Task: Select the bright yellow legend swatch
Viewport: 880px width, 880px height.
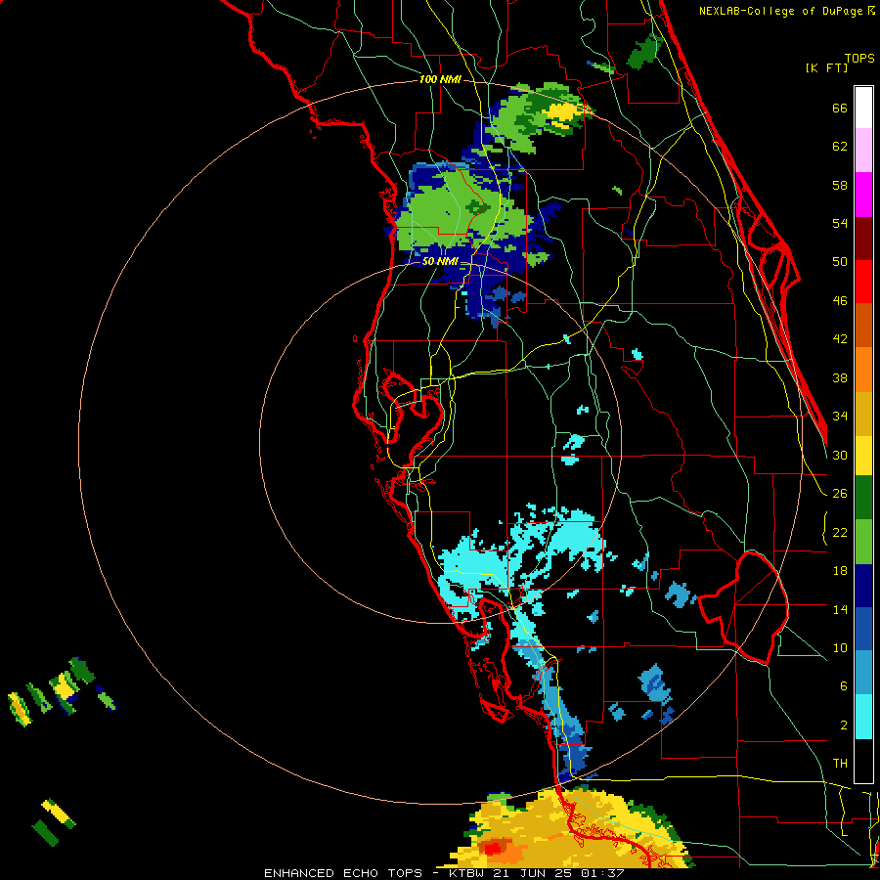Action: (x=863, y=456)
